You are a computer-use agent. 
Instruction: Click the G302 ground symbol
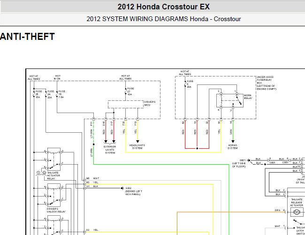click(x=122, y=188)
